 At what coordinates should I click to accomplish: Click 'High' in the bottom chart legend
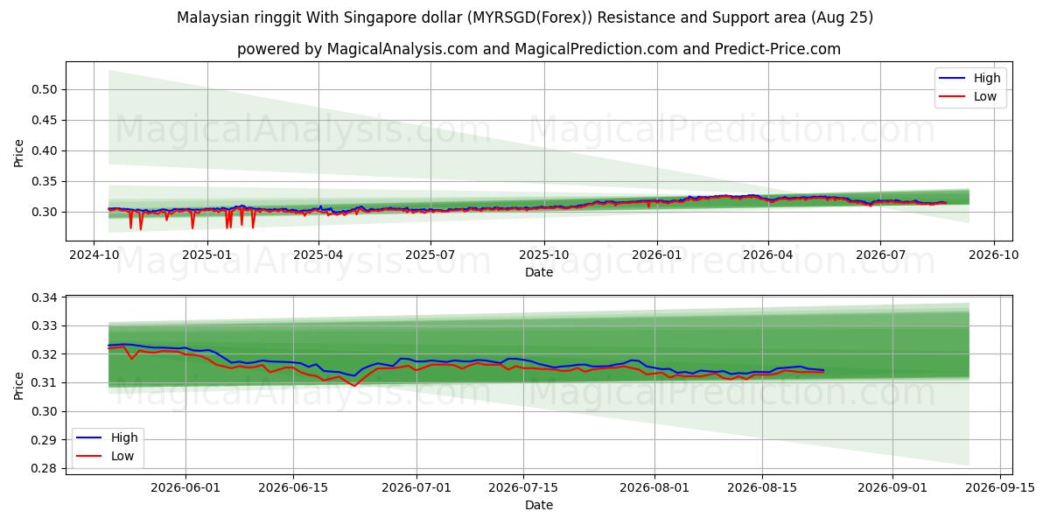point(125,437)
